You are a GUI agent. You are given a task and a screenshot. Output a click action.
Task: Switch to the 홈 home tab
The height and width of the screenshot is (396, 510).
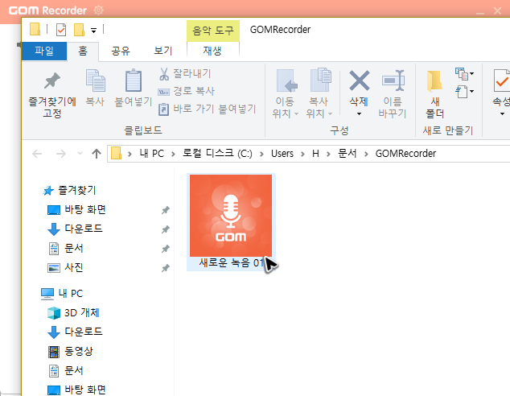pyautogui.click(x=83, y=51)
